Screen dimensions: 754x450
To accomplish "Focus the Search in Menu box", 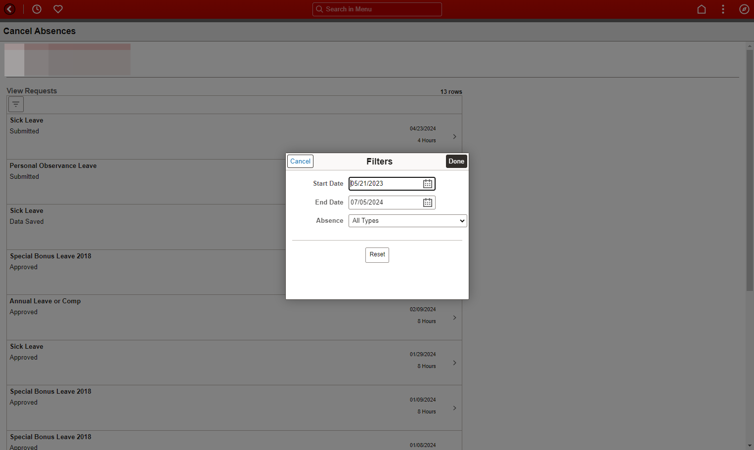I will tap(377, 9).
